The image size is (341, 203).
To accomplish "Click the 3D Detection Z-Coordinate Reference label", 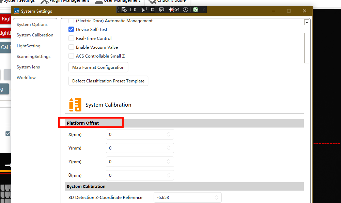I will [x=105, y=197].
